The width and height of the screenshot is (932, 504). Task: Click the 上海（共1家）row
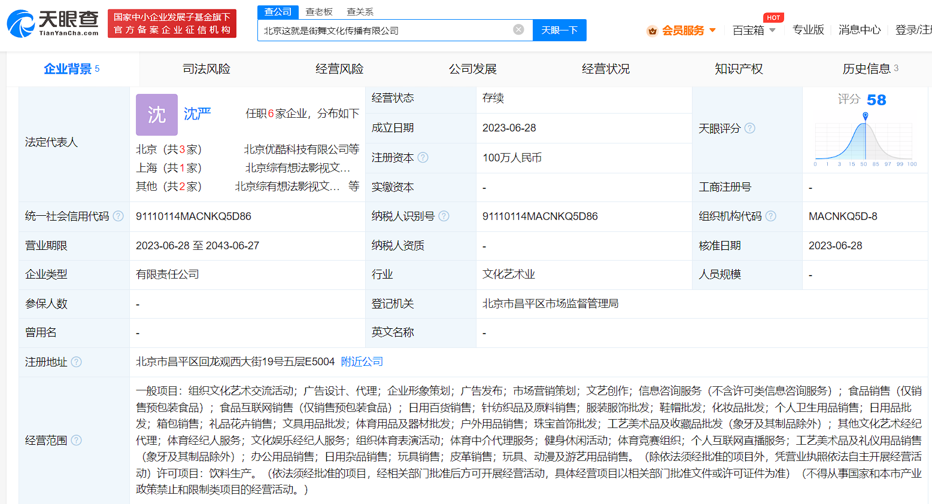tap(247, 168)
